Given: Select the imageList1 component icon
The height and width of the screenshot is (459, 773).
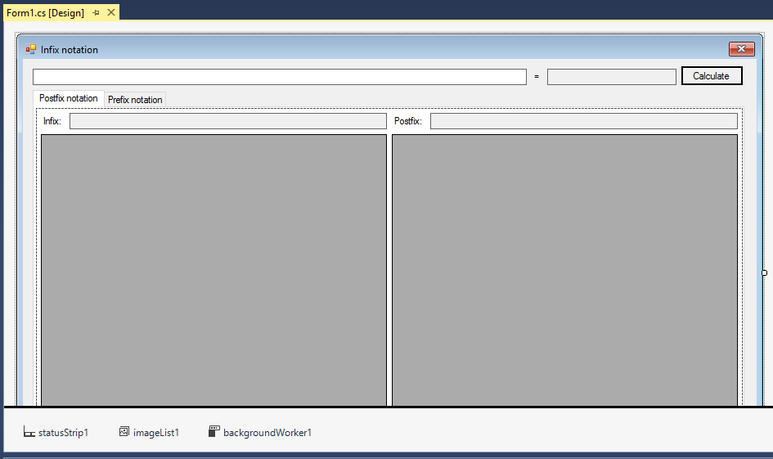Looking at the screenshot, I should pyautogui.click(x=124, y=432).
